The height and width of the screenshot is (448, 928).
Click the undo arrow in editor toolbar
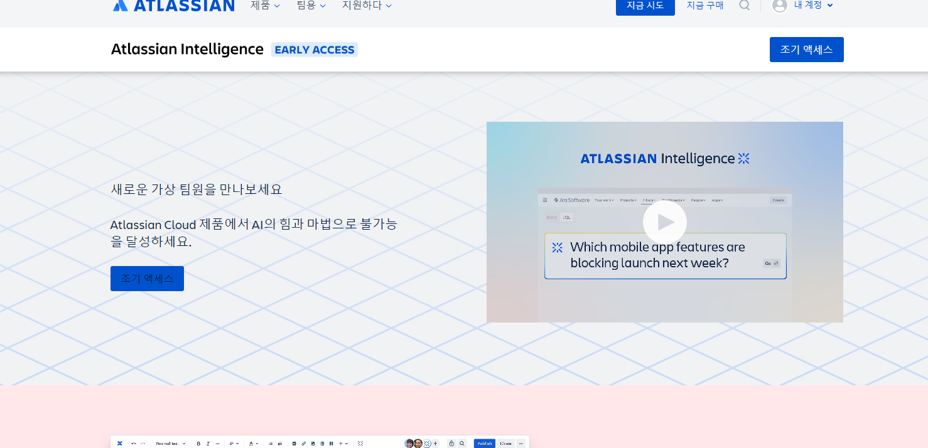[x=134, y=444]
